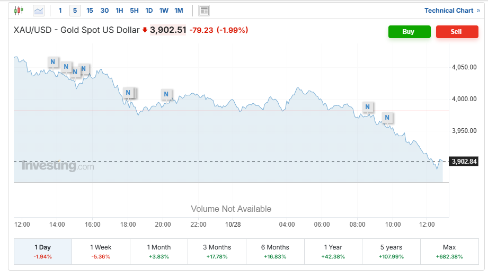Viewport: 488px width, 277px height.
Task: Switch interval to 1D
Action: (149, 11)
